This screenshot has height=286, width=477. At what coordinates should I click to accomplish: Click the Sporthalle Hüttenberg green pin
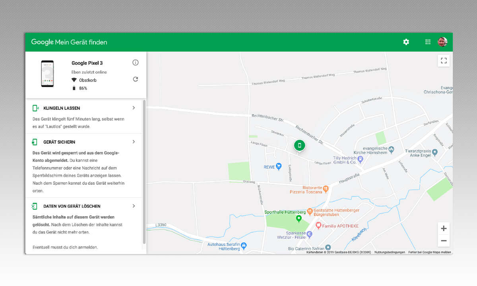pyautogui.click(x=299, y=218)
